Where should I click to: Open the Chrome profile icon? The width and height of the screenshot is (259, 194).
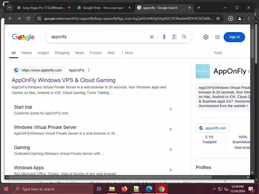[240, 18]
